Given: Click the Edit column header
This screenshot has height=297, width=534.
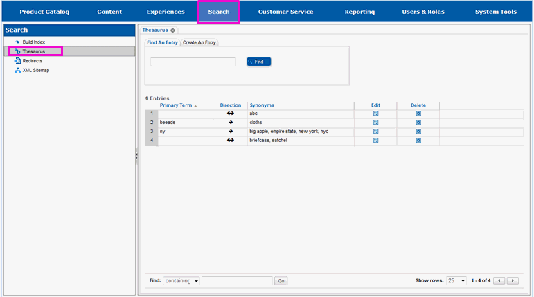Looking at the screenshot, I should tap(375, 105).
